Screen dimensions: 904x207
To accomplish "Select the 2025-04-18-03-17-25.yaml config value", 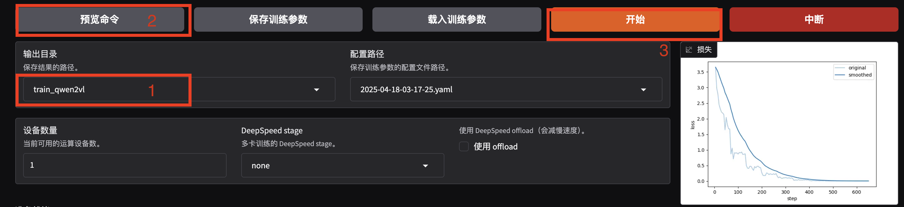I will (406, 90).
